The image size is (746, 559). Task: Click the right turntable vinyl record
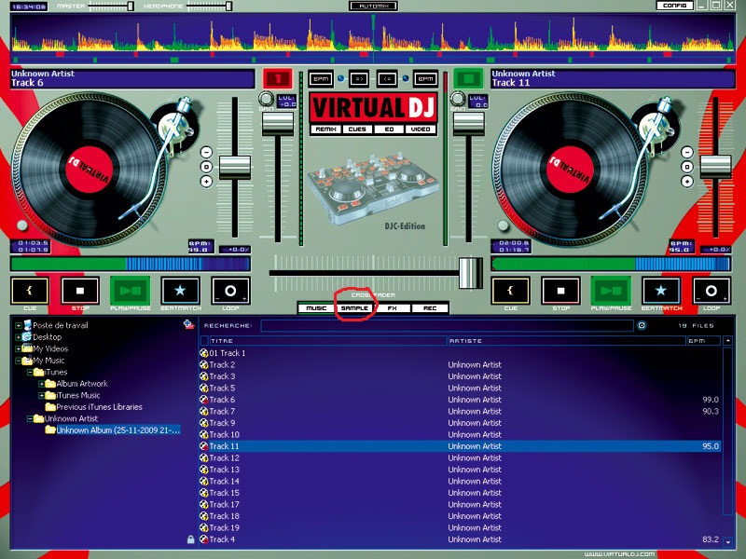point(570,170)
